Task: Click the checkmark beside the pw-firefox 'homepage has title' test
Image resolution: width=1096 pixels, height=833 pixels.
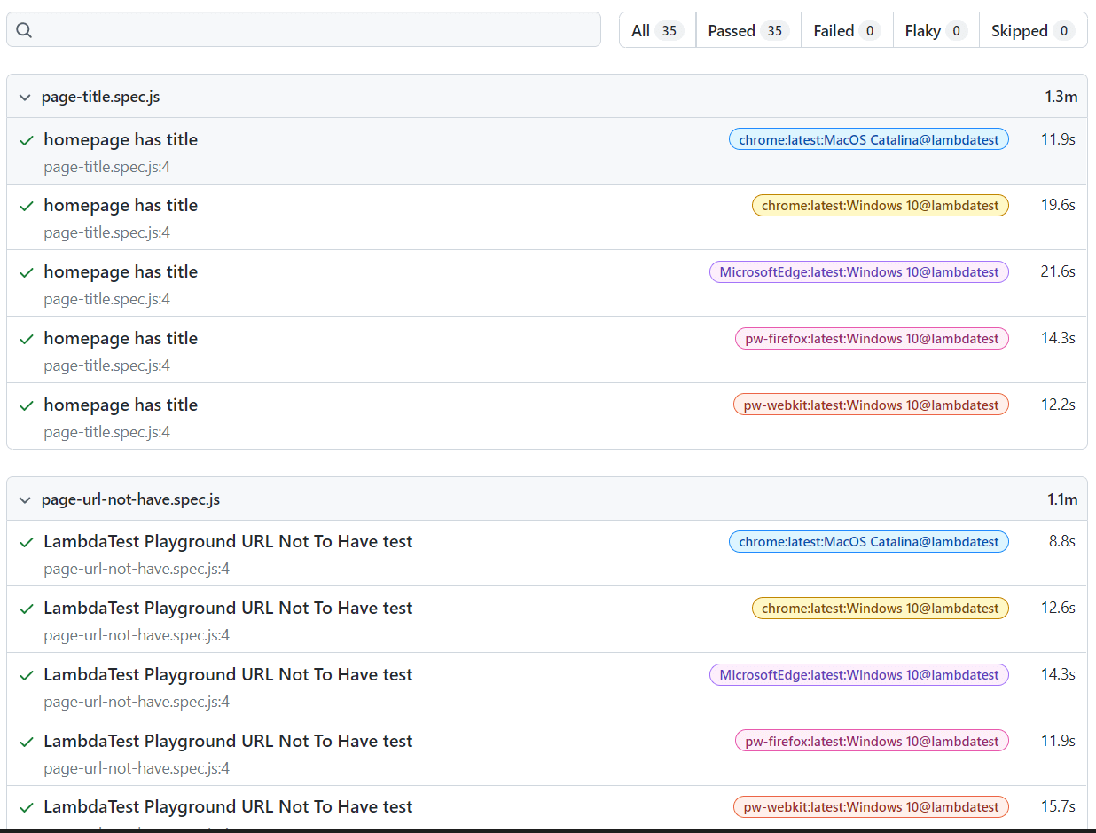Action: (26, 339)
